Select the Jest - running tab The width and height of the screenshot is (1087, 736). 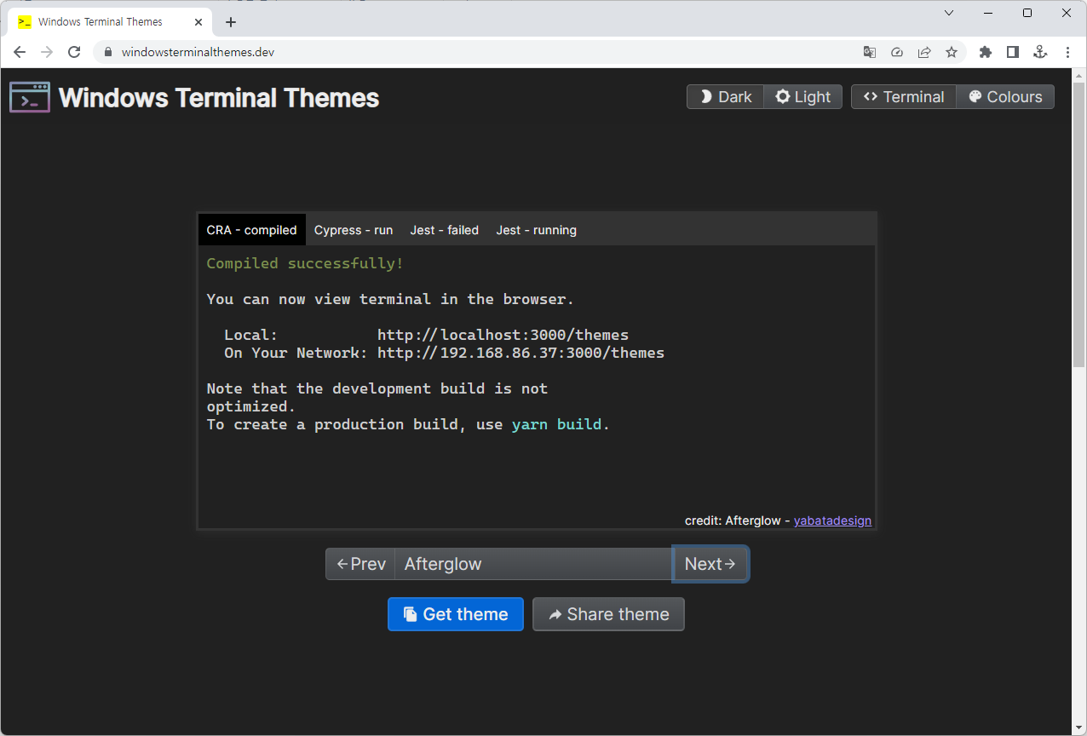pos(537,230)
